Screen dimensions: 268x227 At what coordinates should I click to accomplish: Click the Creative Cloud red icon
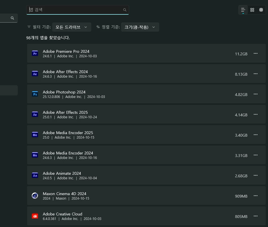click(35, 216)
